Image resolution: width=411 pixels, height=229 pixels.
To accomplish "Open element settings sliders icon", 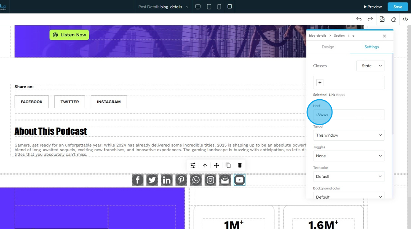I will click(x=193, y=165).
